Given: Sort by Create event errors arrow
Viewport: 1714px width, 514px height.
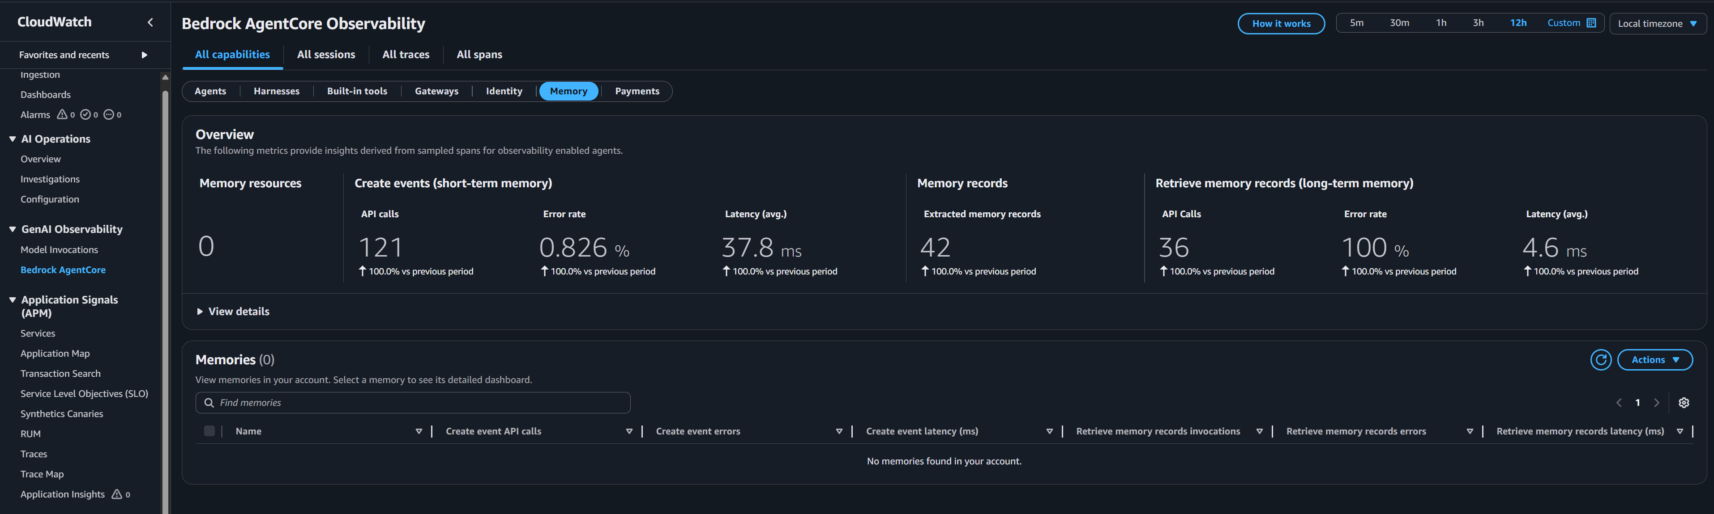Looking at the screenshot, I should point(839,431).
